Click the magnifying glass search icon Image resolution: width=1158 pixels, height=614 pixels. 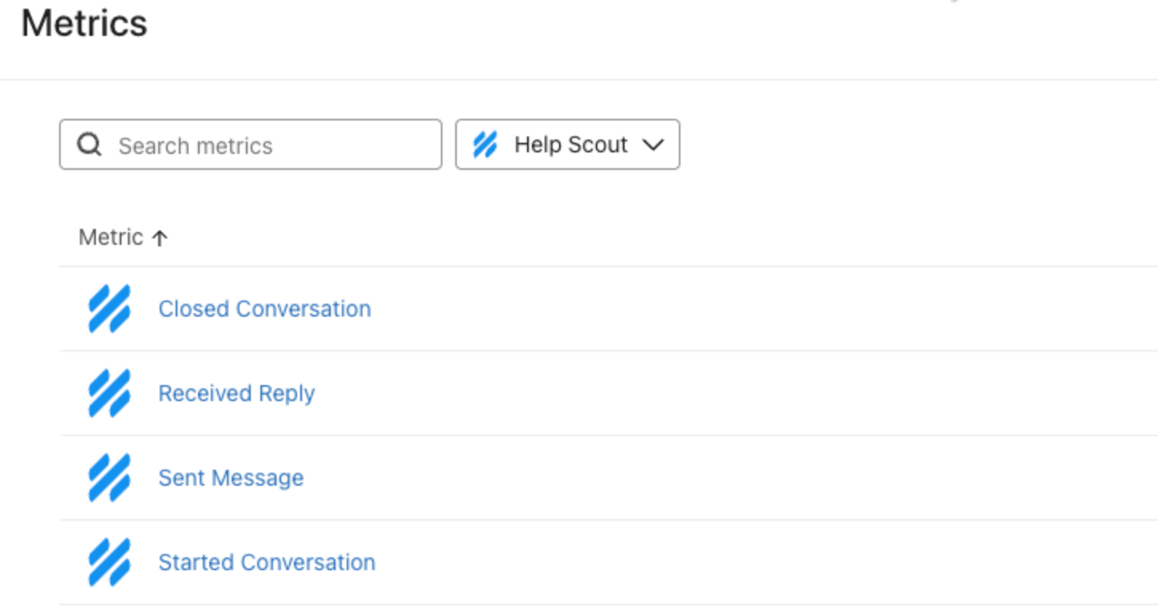[89, 145]
